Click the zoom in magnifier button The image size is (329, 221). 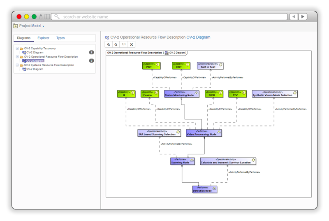click(109, 44)
